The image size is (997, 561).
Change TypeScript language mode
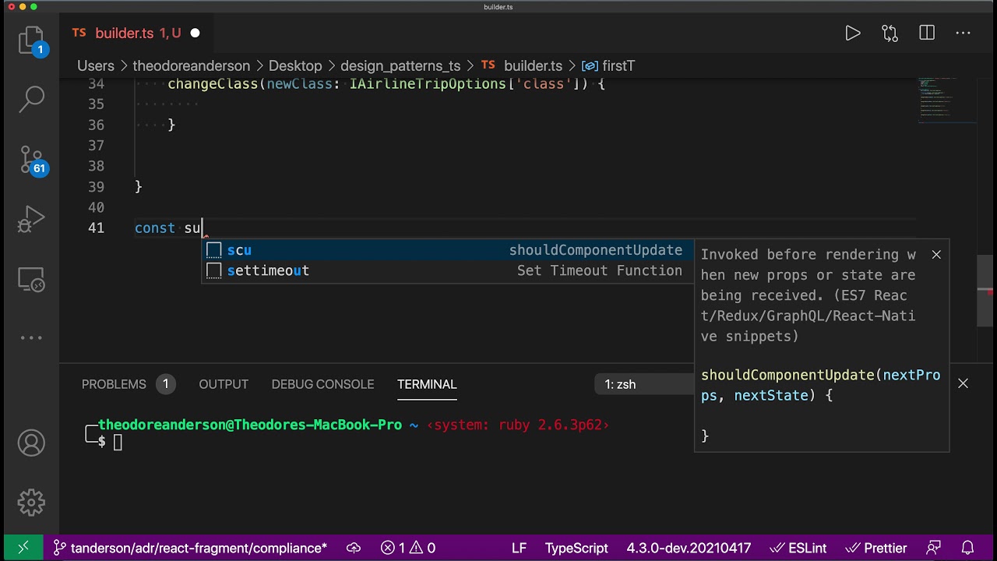[576, 548]
